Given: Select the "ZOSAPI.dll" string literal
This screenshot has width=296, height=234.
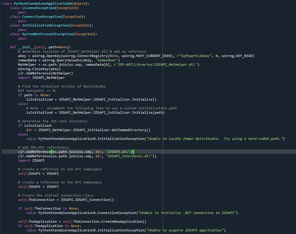Looking at the screenshot, I should pos(118,152).
